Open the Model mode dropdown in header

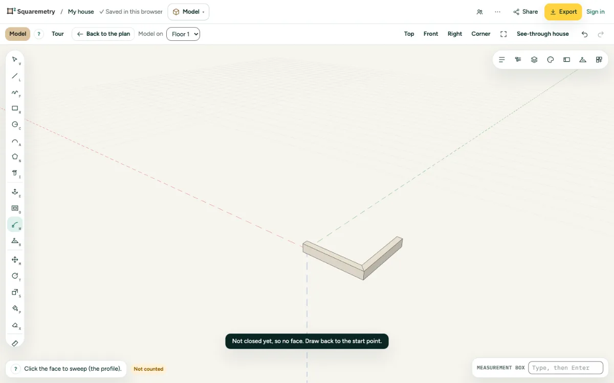188,12
